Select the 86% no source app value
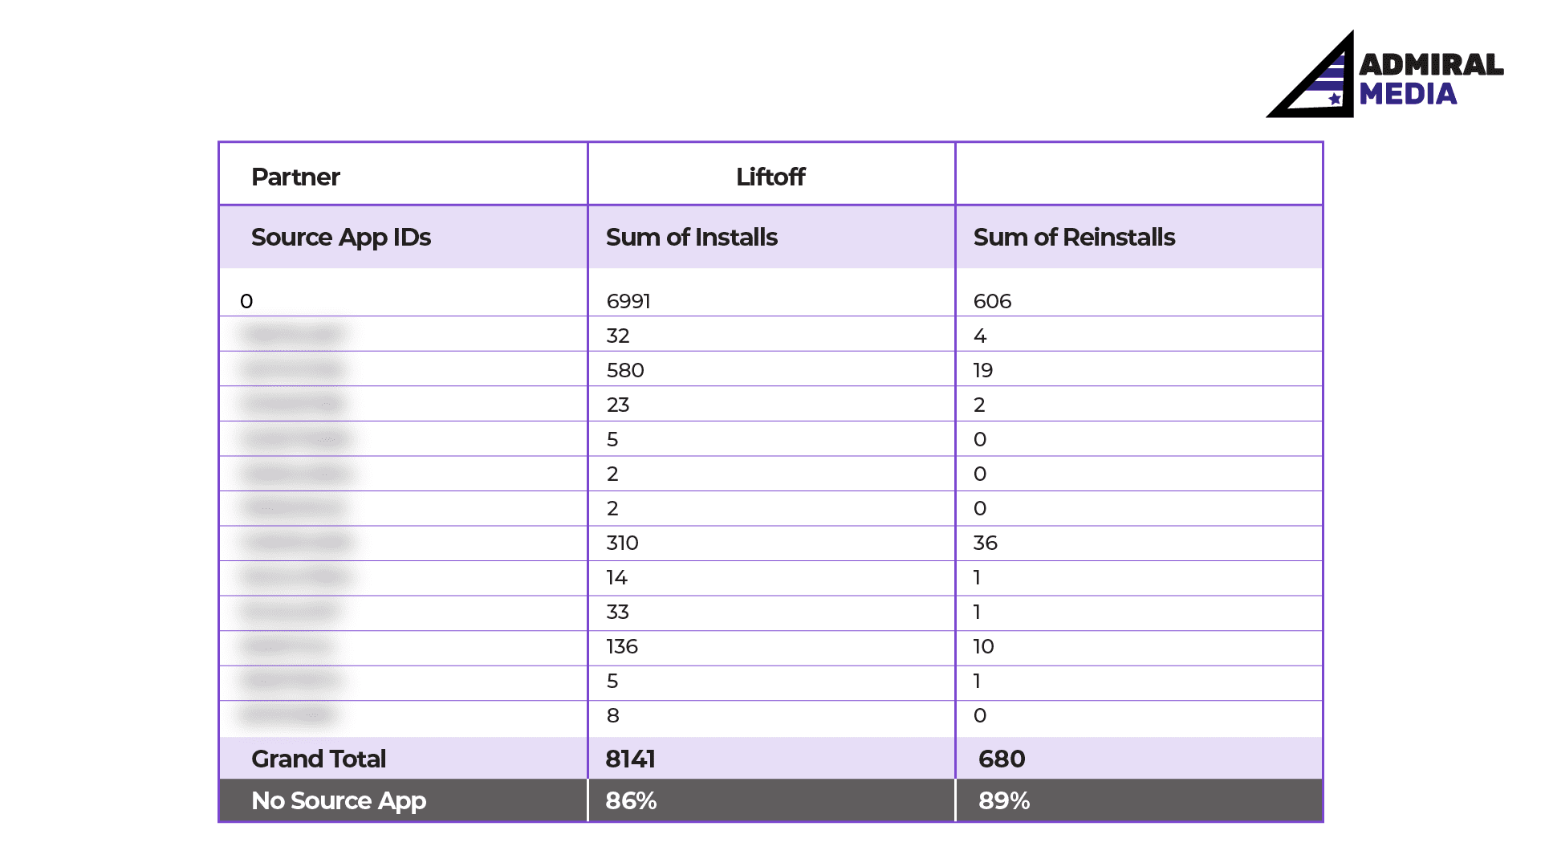The width and height of the screenshot is (1541, 867). [x=632, y=800]
